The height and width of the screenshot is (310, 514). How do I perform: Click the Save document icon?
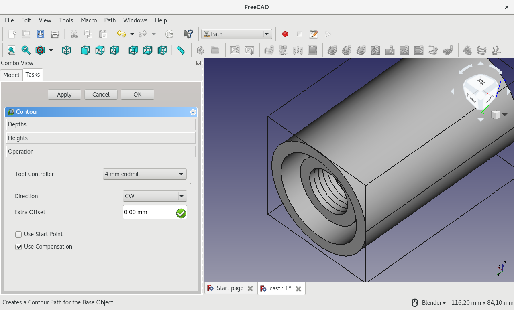41,34
